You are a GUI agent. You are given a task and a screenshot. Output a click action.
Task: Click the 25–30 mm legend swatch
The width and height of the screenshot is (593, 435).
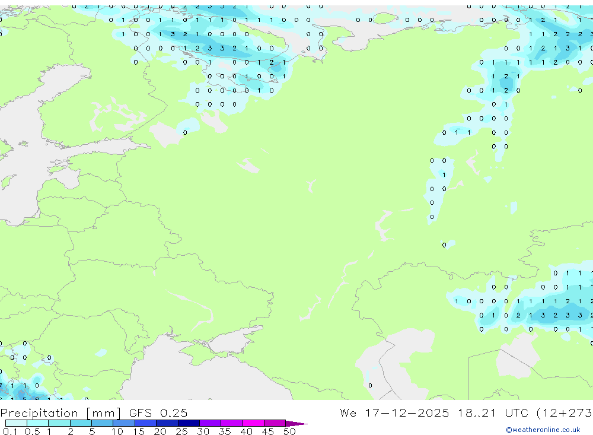pos(189,423)
